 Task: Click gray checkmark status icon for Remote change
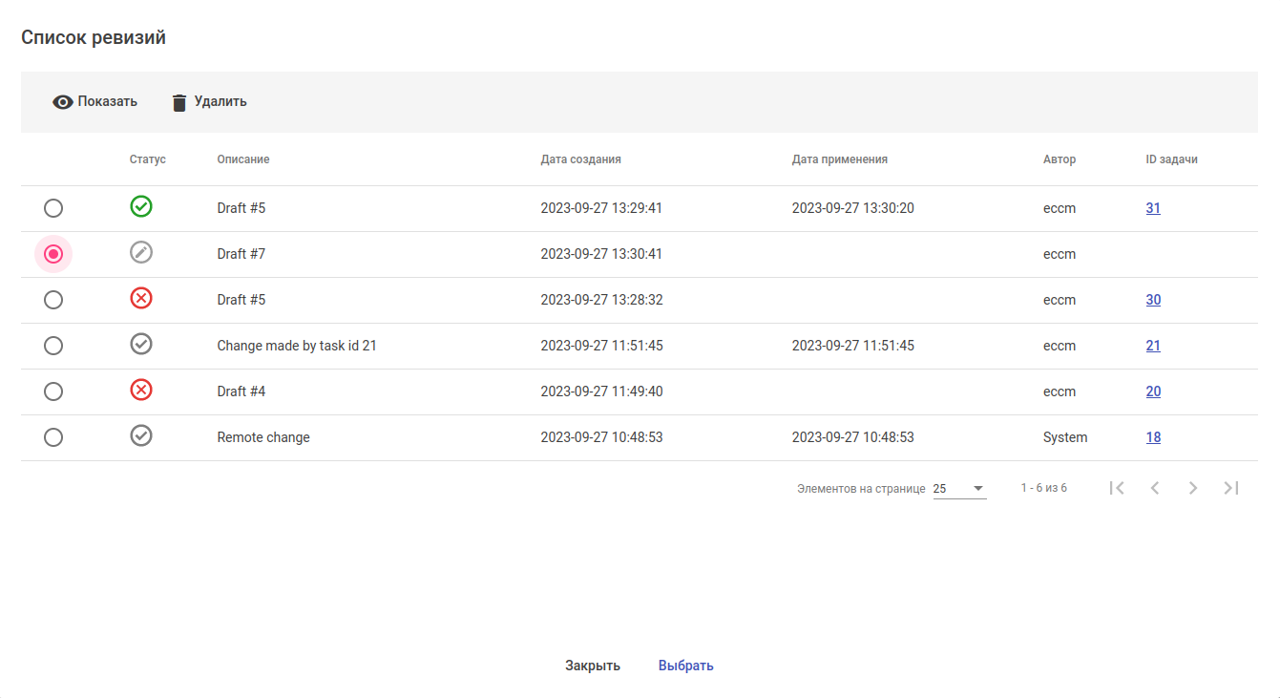click(x=141, y=435)
